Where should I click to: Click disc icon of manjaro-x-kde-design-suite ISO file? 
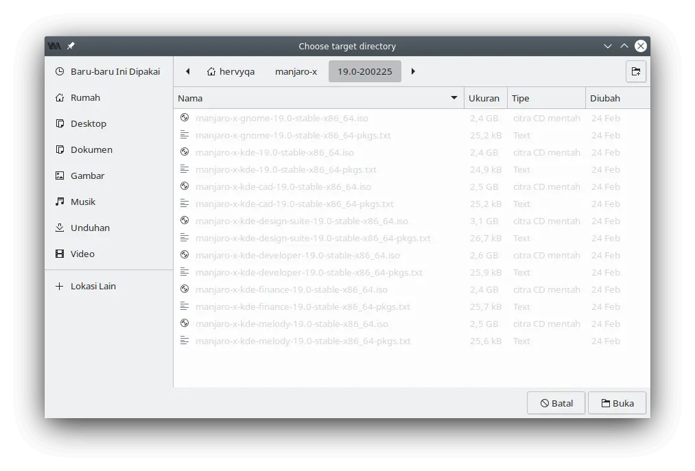click(185, 220)
